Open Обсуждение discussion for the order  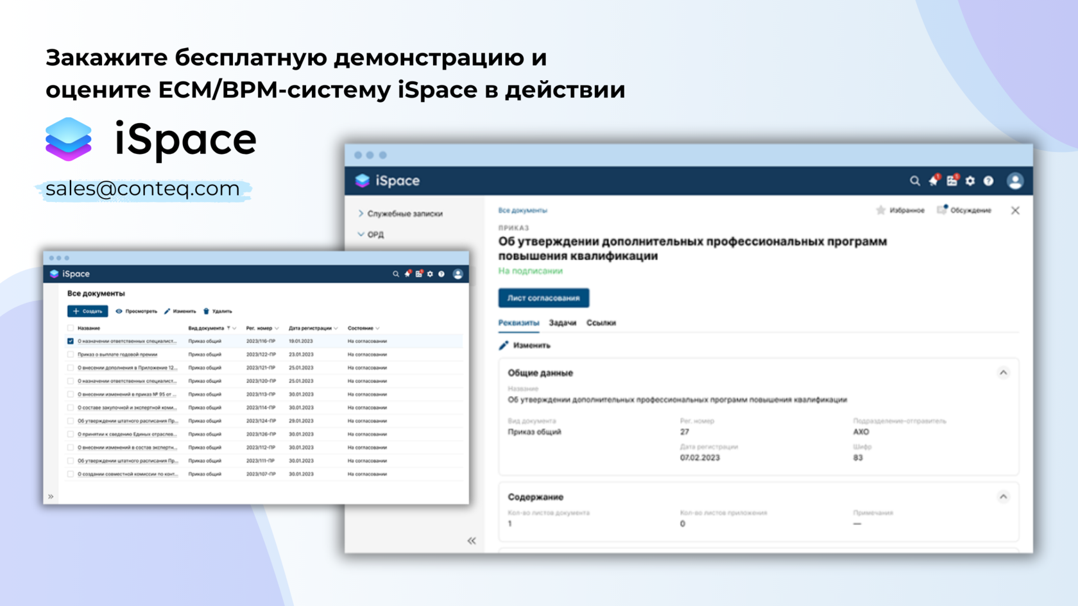click(x=964, y=210)
